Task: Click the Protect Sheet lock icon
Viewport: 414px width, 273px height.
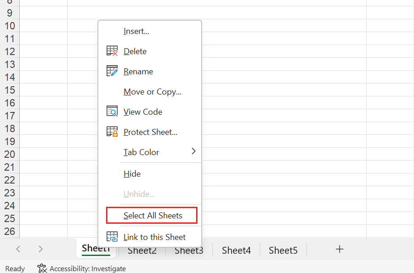Action: (112, 131)
